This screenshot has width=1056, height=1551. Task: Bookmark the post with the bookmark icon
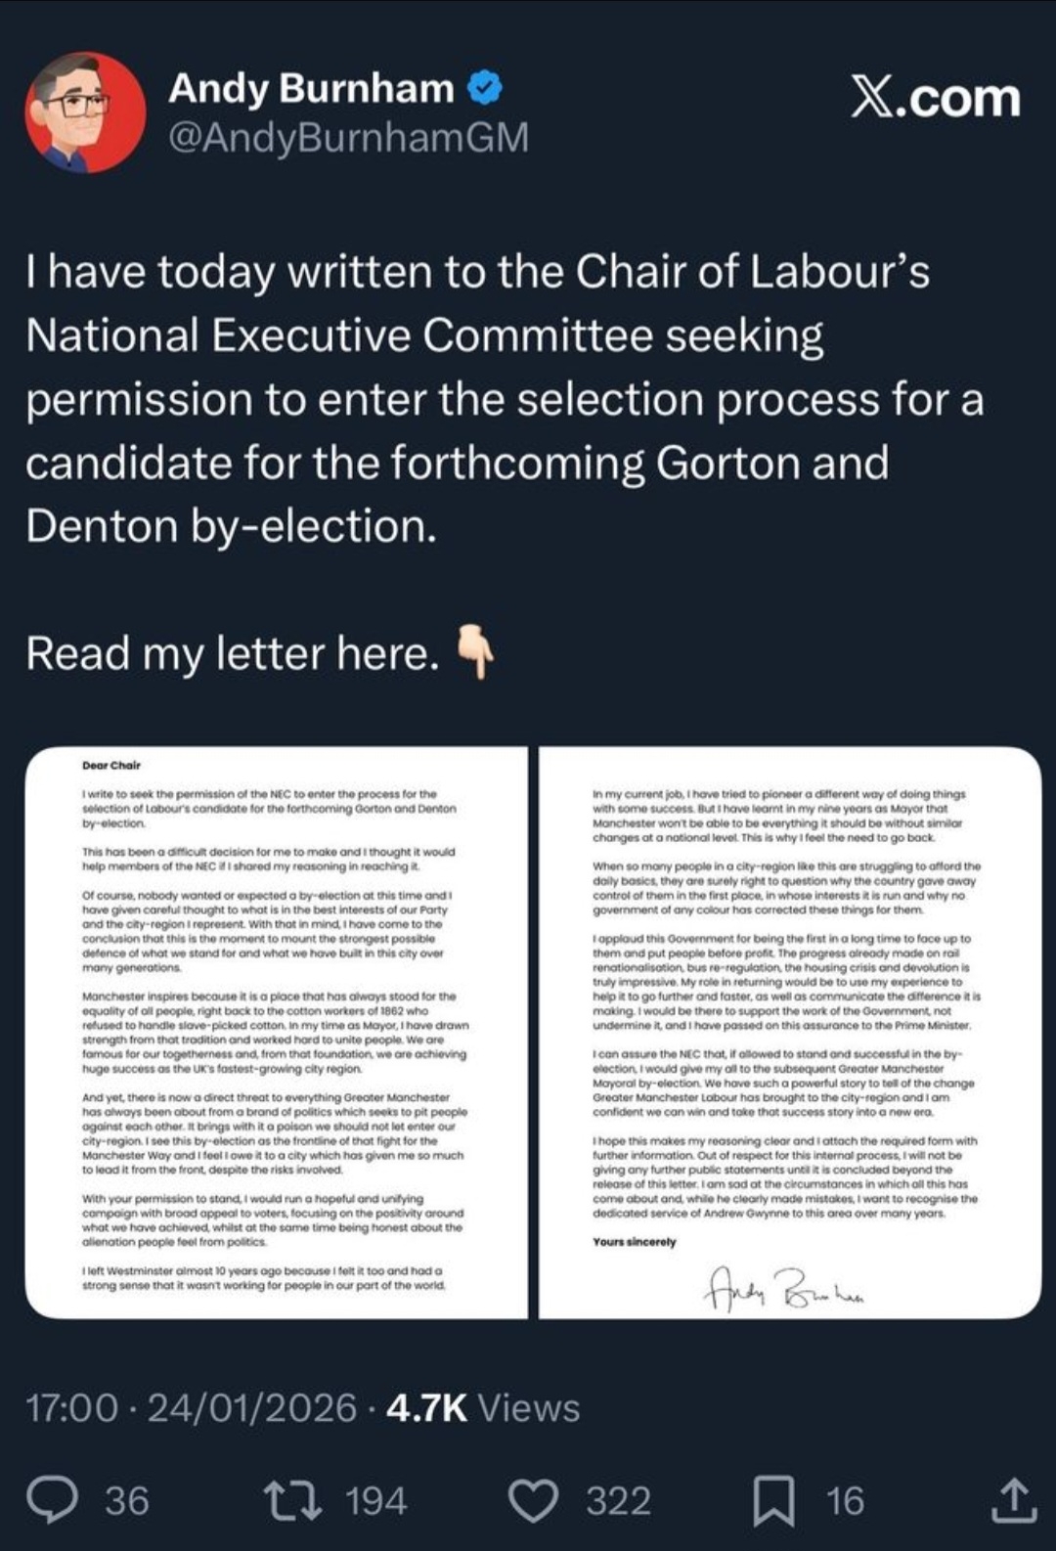tap(772, 1500)
